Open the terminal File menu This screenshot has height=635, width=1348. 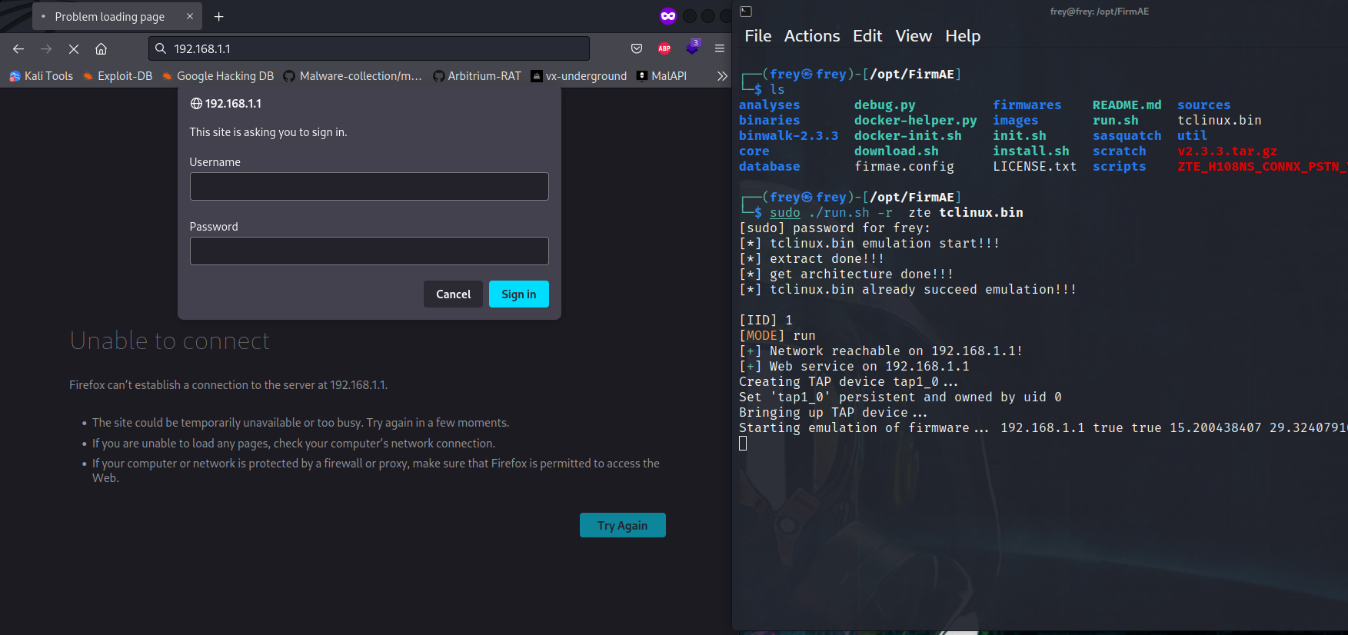[x=757, y=36]
